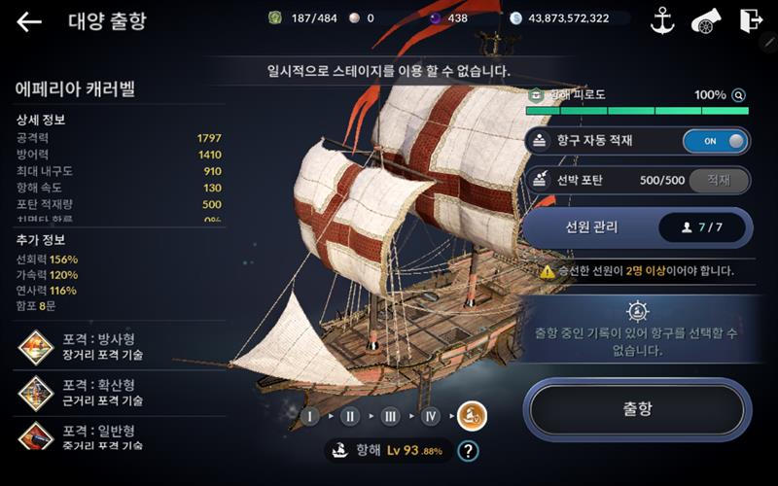
Task: Select upgrade stage III
Action: [390, 416]
